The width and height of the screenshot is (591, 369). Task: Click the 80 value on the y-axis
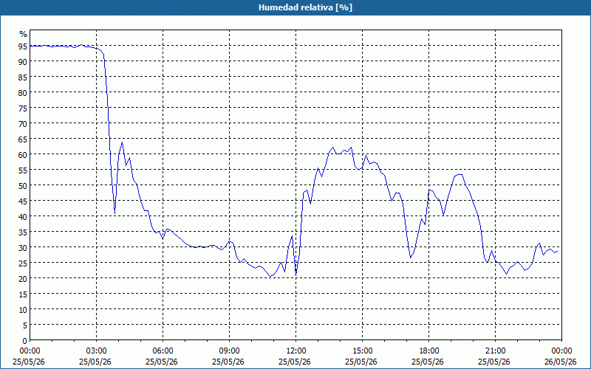click(x=23, y=93)
